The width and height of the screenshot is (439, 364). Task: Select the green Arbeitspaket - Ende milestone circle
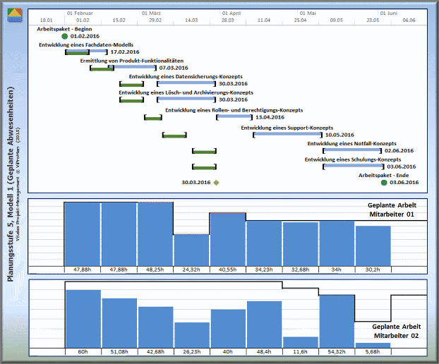click(384, 182)
